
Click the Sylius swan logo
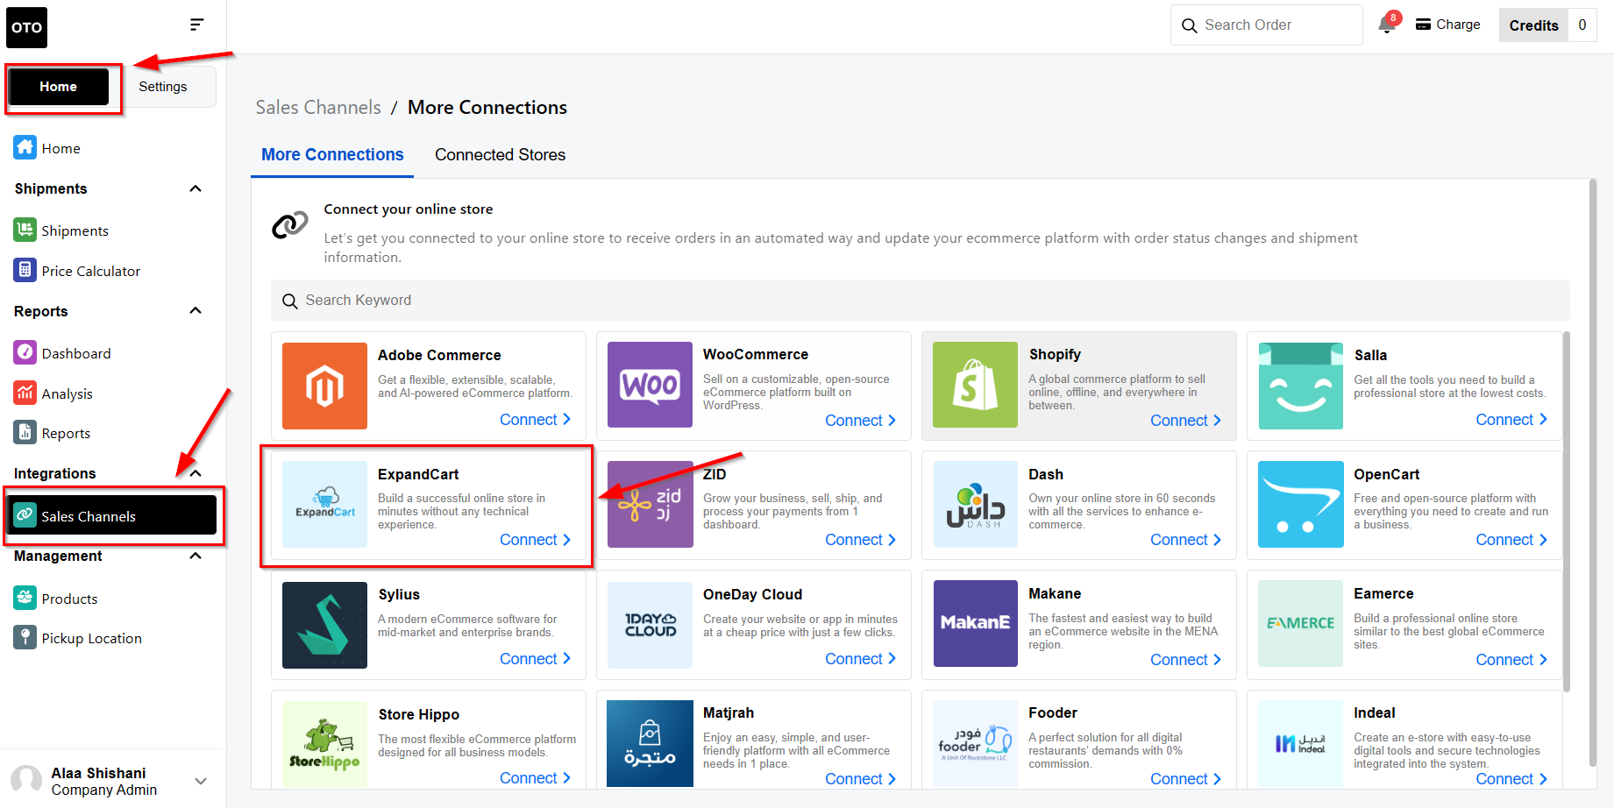pyautogui.click(x=324, y=625)
